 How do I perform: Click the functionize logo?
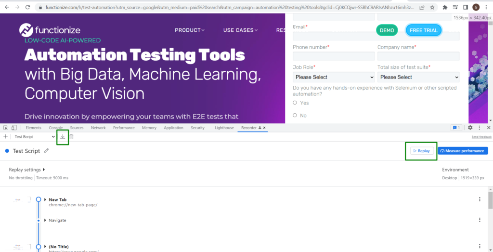click(x=50, y=30)
